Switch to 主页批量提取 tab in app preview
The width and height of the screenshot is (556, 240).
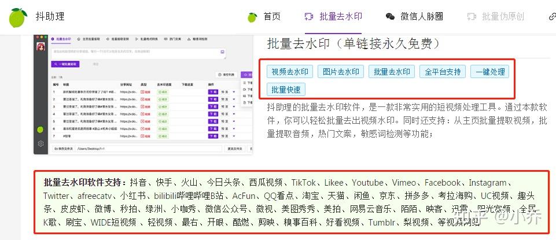pyautogui.click(x=89, y=39)
